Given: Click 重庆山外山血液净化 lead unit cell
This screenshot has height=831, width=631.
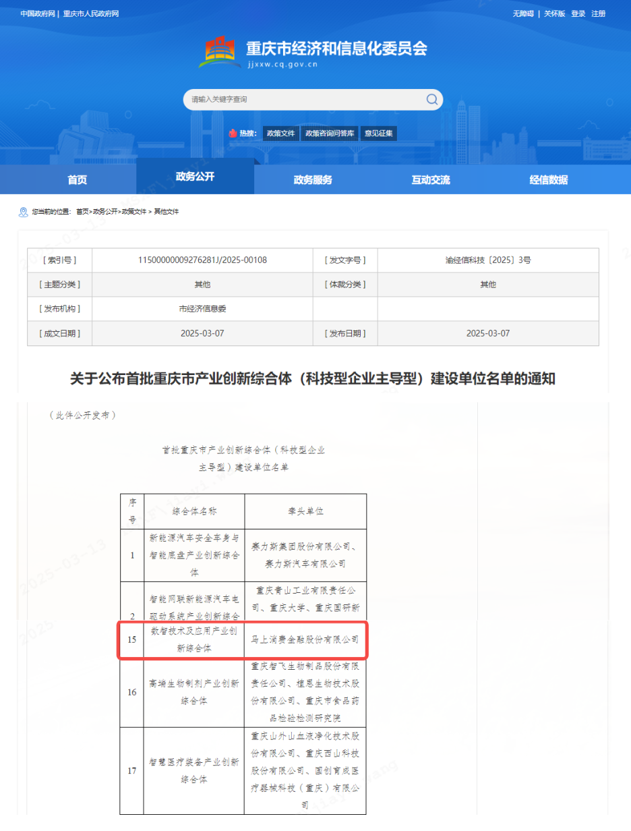Looking at the screenshot, I should (305, 770).
